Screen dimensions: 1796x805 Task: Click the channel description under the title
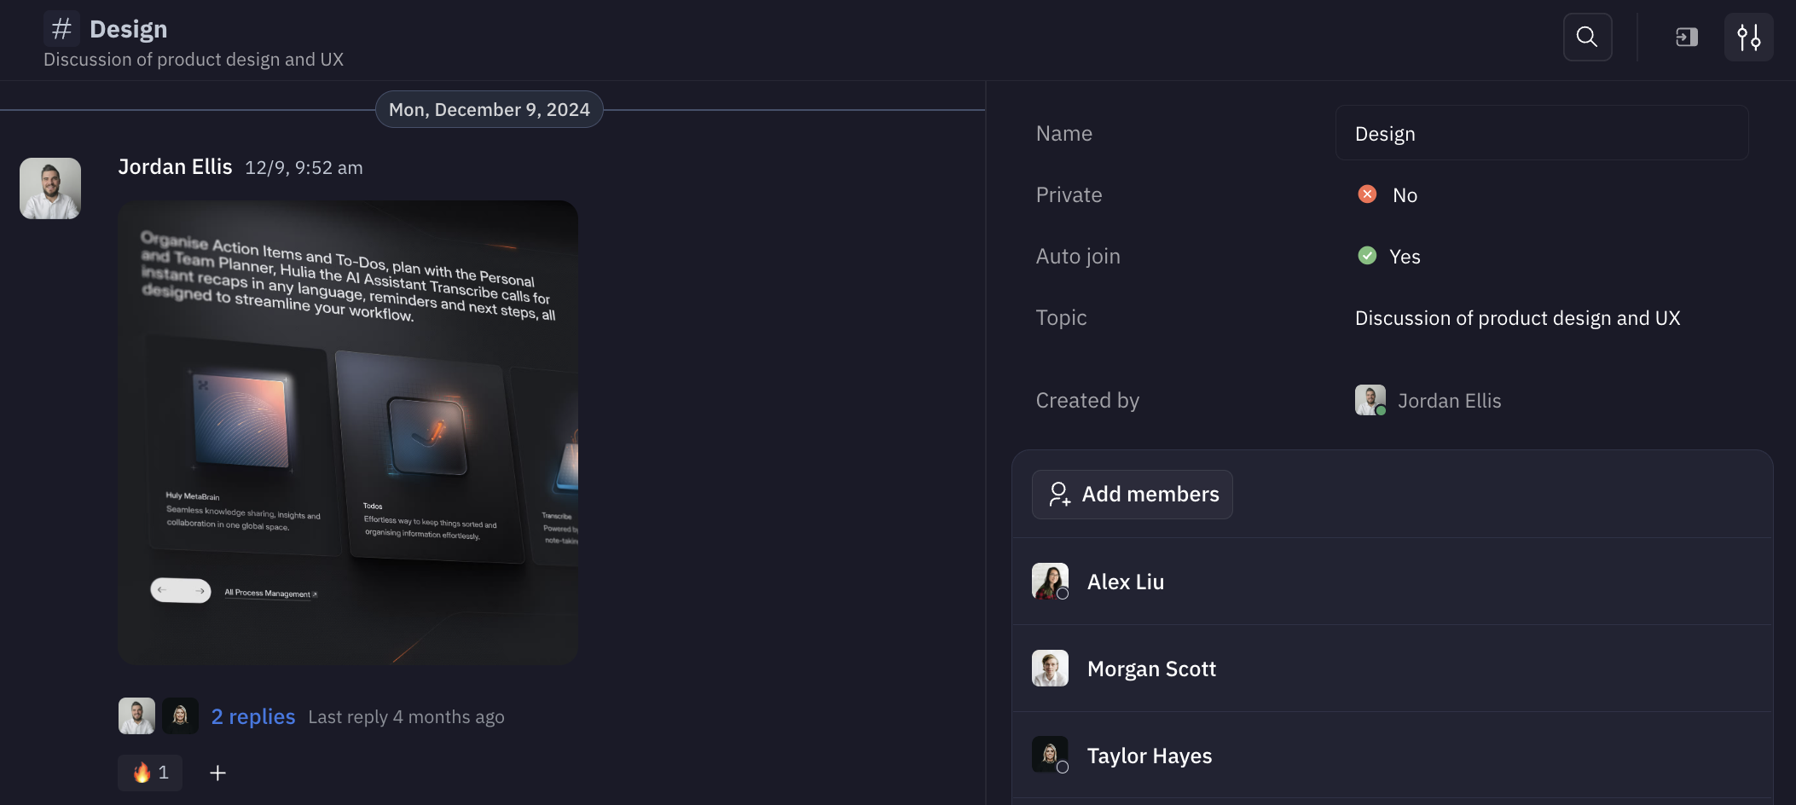[x=194, y=60]
